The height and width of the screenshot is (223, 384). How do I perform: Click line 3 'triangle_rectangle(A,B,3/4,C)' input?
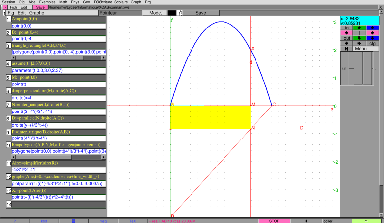59,45
